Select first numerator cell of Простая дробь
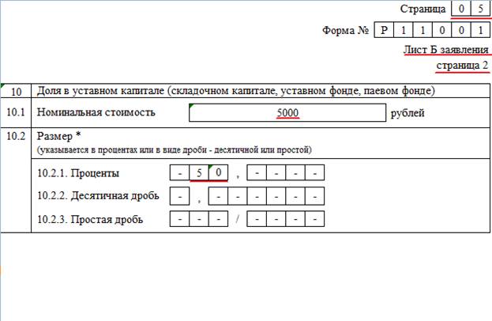This screenshot has height=321, width=492. [x=180, y=219]
